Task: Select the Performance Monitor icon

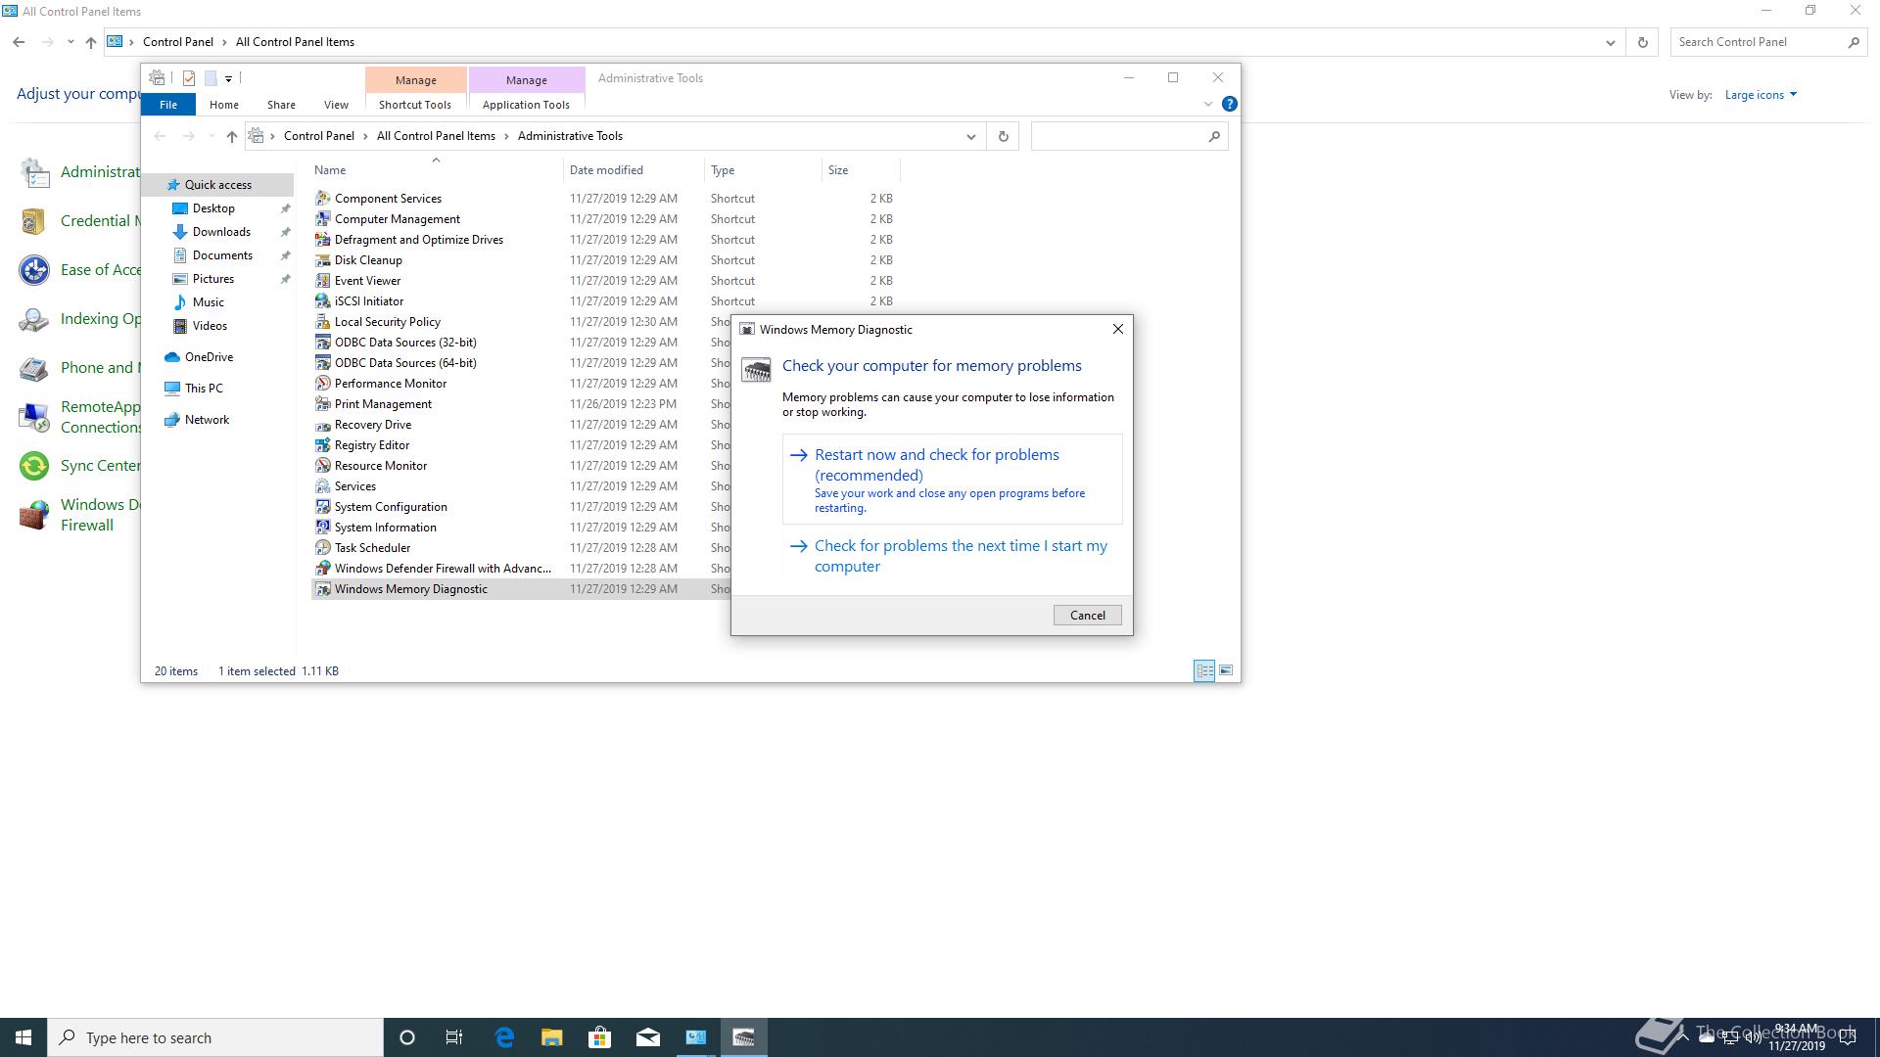Action: [322, 383]
